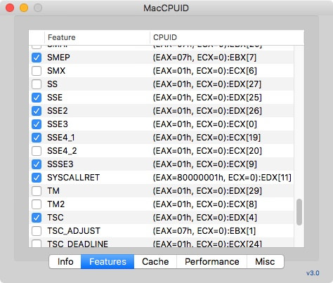Select the SSE4_1 feature row
Viewport: 333px width, 283px height.
point(161,138)
